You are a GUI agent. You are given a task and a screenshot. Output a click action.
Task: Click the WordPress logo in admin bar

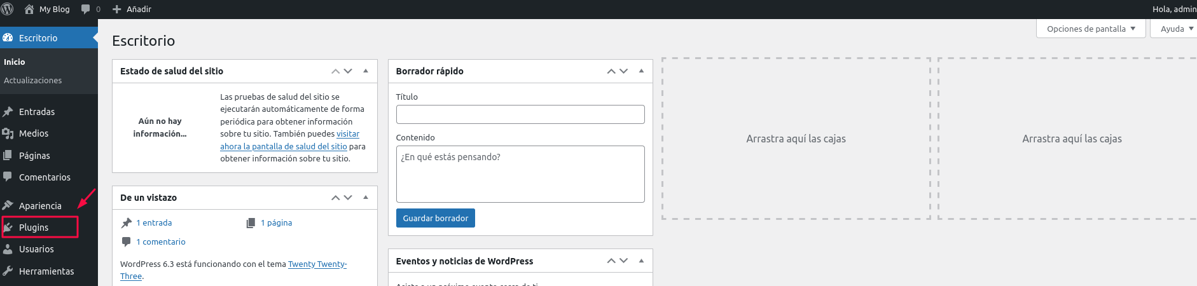7,9
